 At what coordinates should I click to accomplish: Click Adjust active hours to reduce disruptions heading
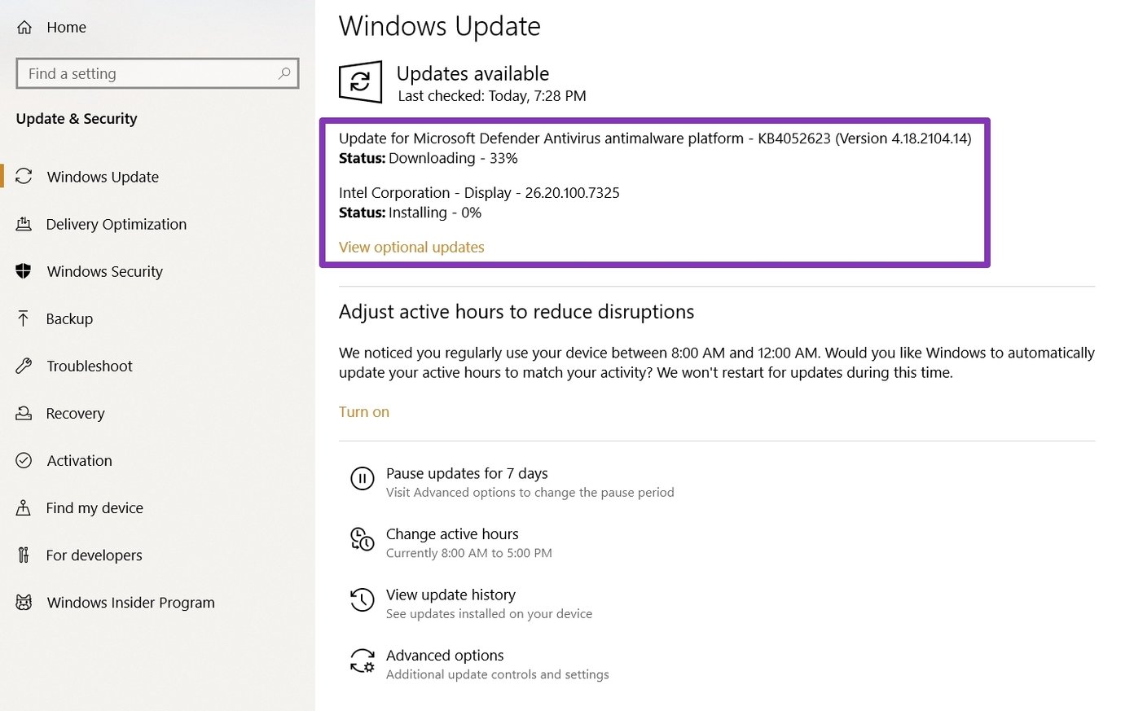coord(516,312)
